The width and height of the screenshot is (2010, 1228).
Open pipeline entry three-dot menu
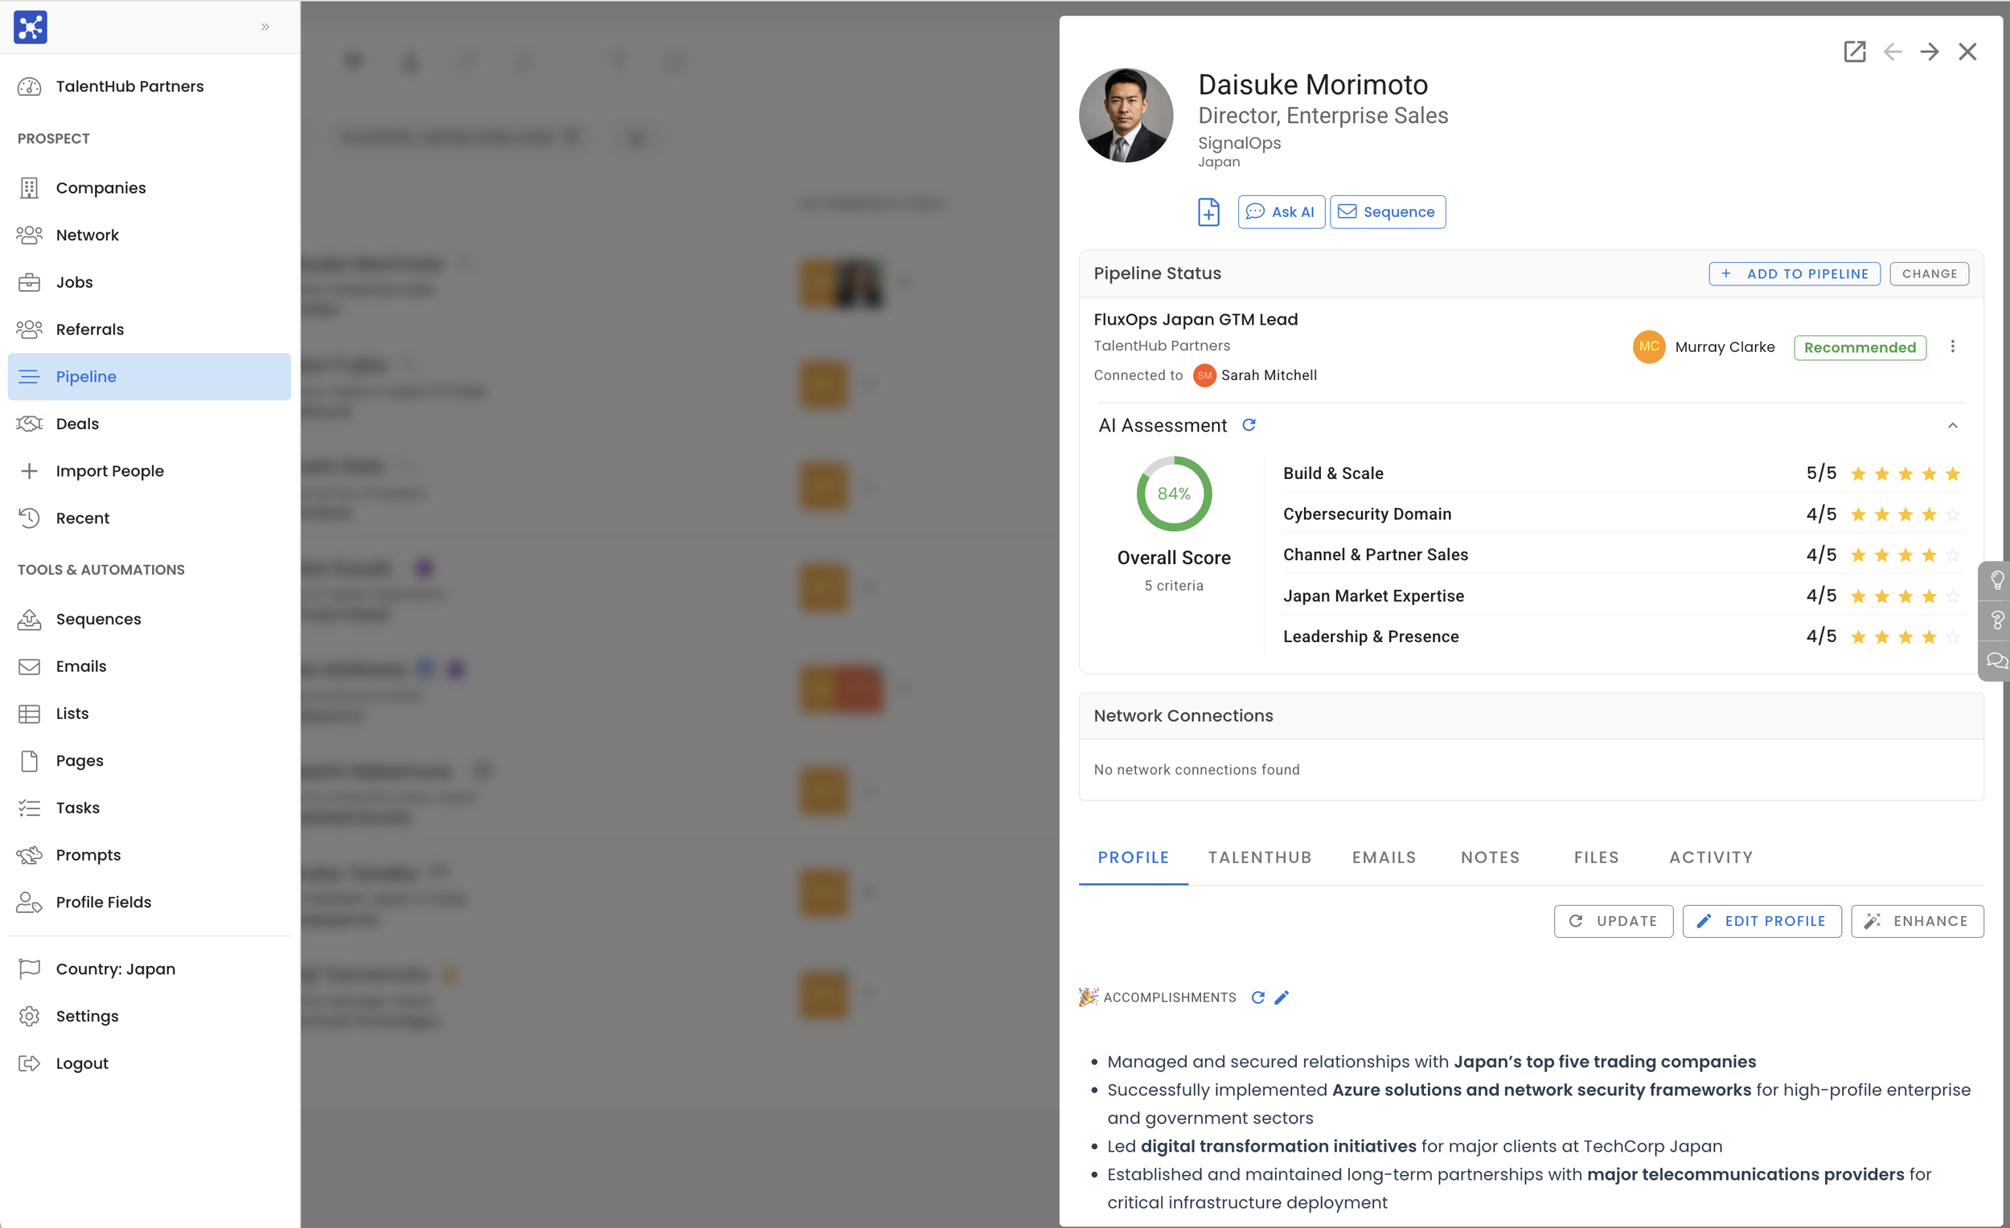[x=1952, y=346]
